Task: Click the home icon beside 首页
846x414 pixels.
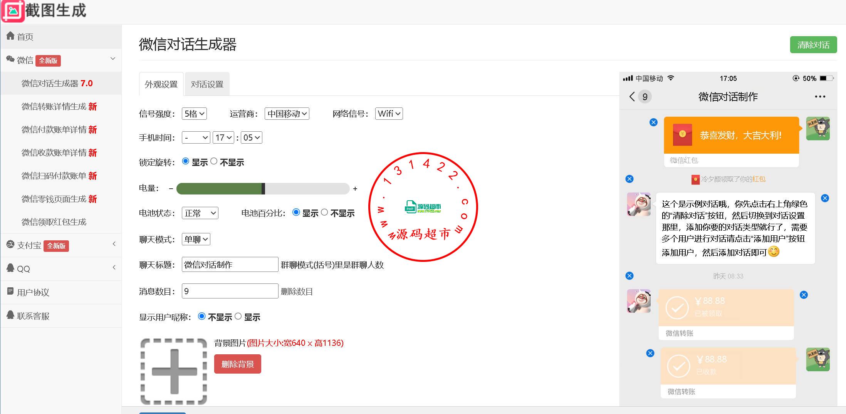Action: point(10,36)
